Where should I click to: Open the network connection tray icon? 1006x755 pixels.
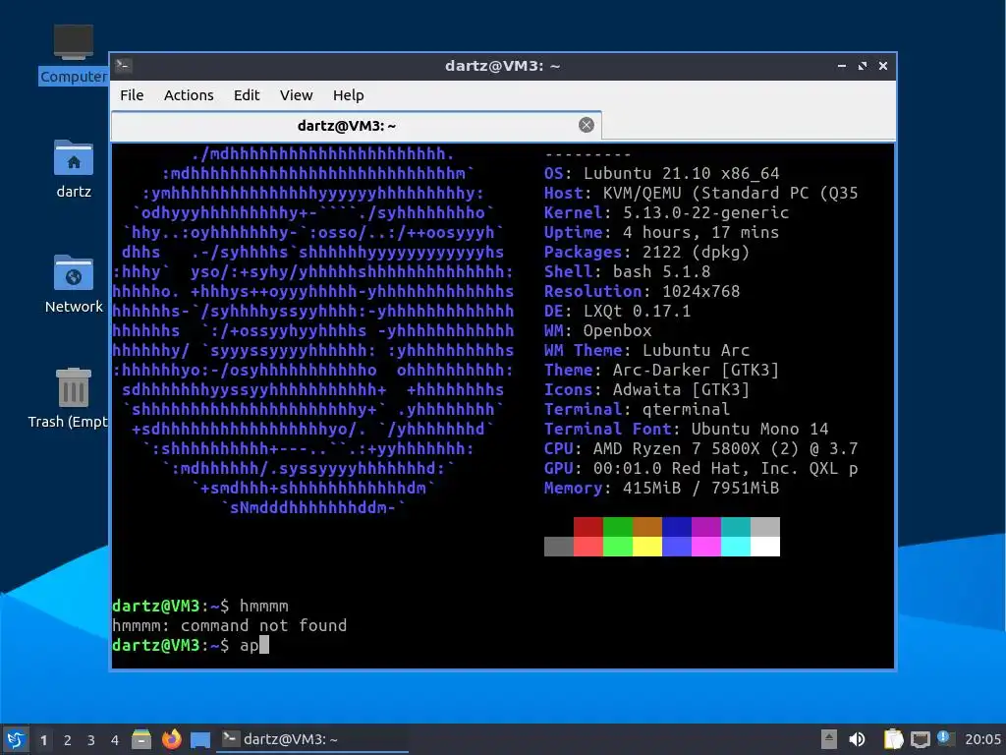point(920,739)
